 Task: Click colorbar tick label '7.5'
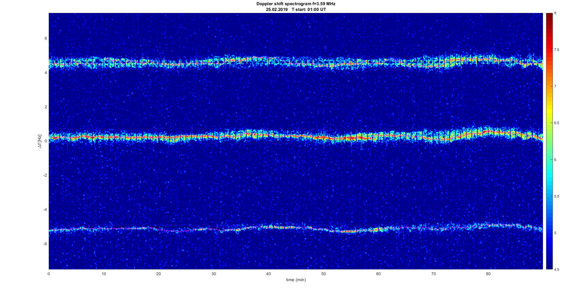point(557,50)
